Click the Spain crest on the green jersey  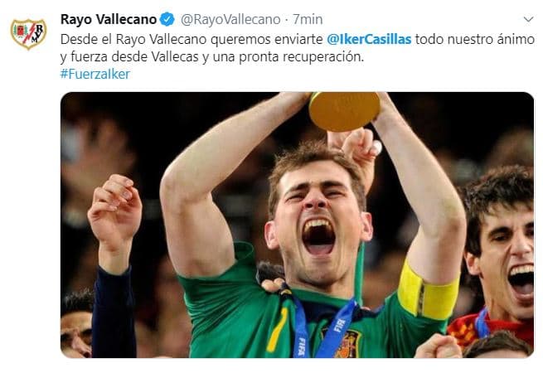point(347,343)
